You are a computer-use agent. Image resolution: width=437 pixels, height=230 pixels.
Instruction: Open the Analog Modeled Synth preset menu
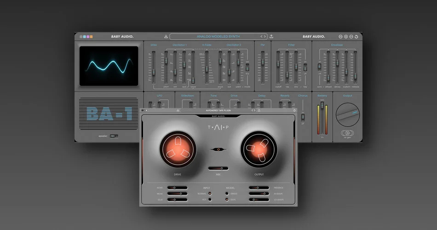point(218,36)
